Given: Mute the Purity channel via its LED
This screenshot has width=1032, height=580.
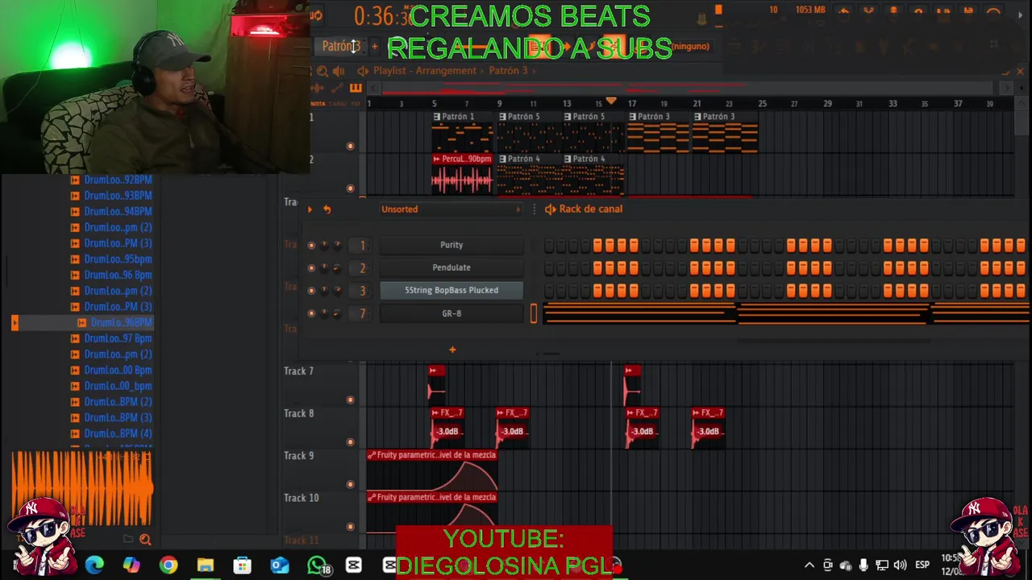Looking at the screenshot, I should pos(311,245).
